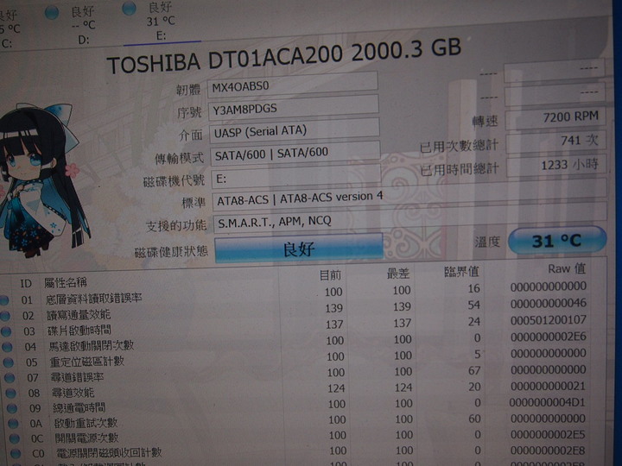Click the 31 °C temperature button
This screenshot has width=622, height=466.
pos(557,241)
